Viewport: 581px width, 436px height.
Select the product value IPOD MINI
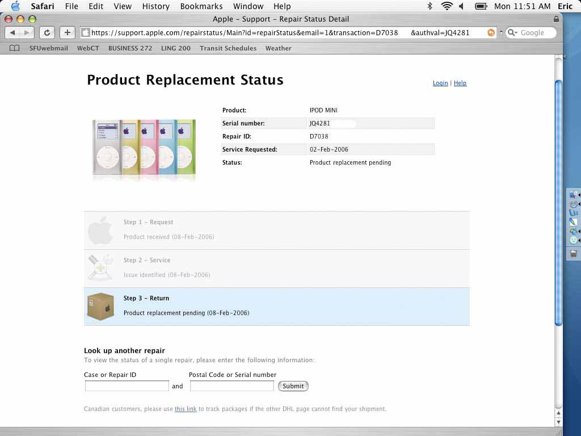click(x=323, y=110)
